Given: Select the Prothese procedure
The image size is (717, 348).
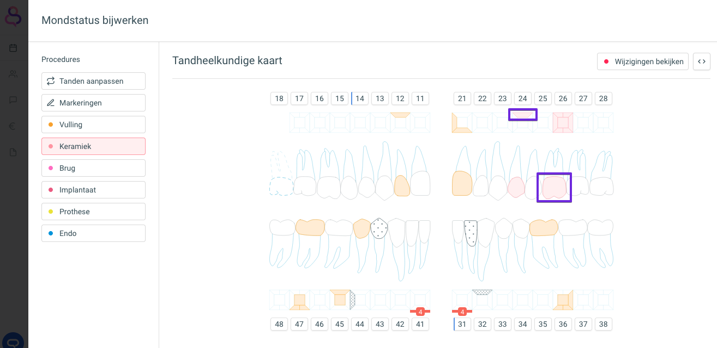Looking at the screenshot, I should tap(93, 212).
